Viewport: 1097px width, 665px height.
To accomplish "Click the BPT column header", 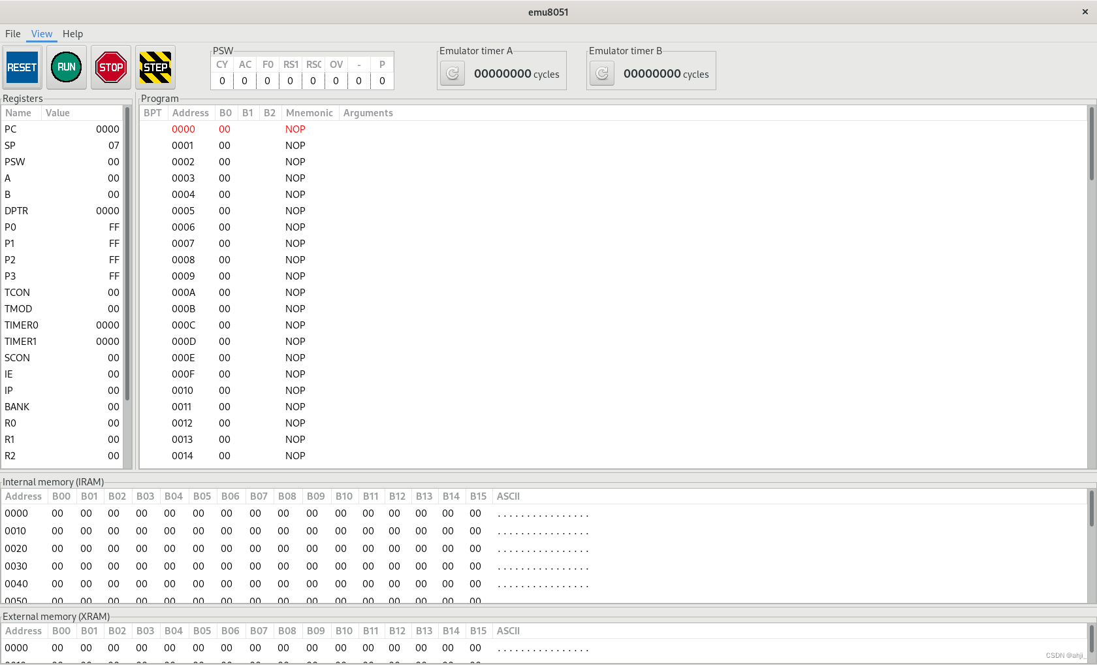I will [153, 113].
